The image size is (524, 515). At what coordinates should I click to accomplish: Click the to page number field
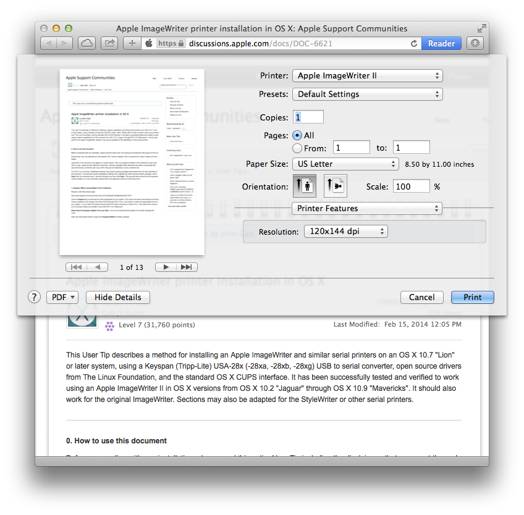[x=411, y=148]
